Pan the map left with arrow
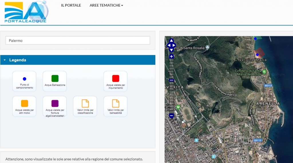 pyautogui.click(x=169, y=45)
